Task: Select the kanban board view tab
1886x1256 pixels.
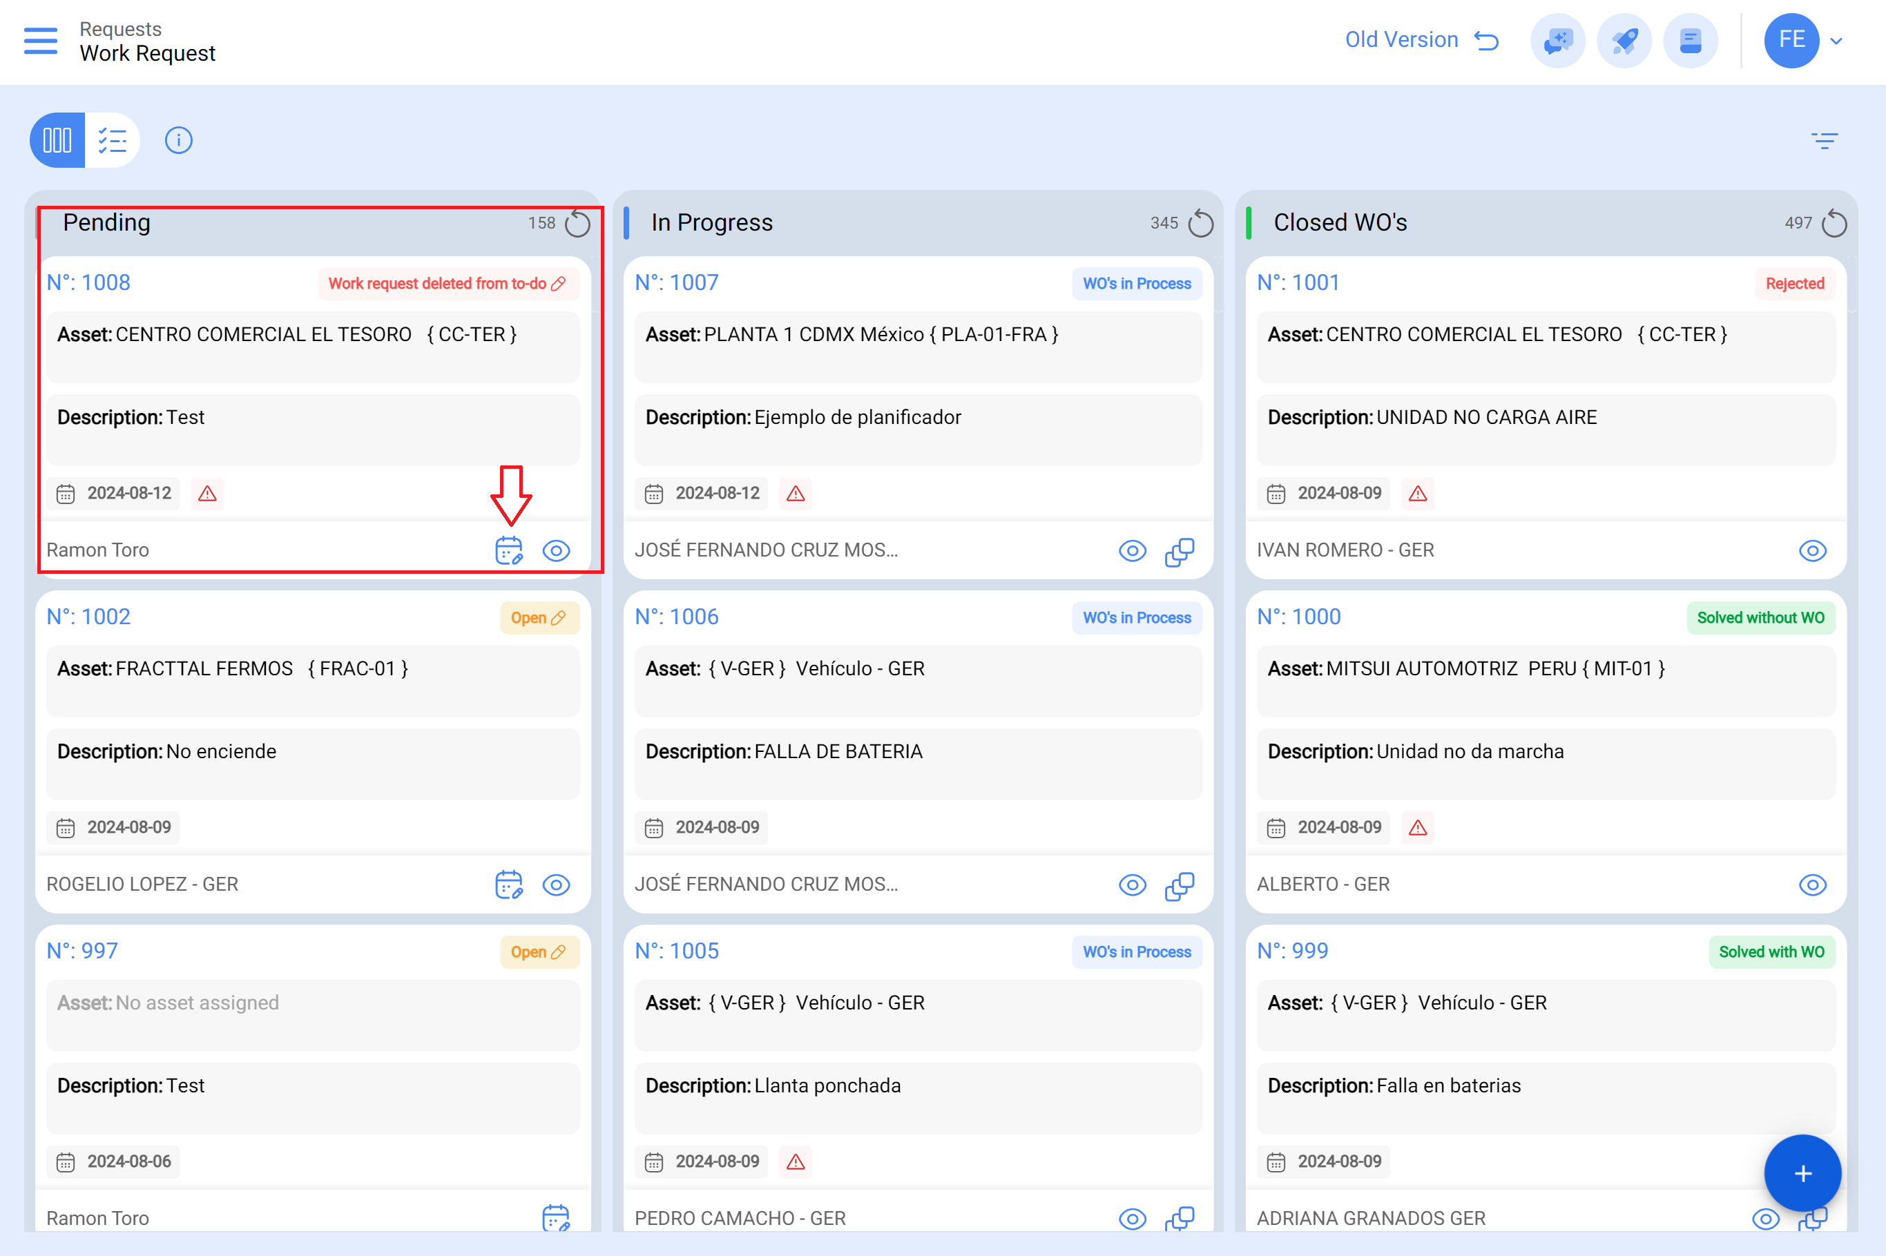Action: click(55, 139)
